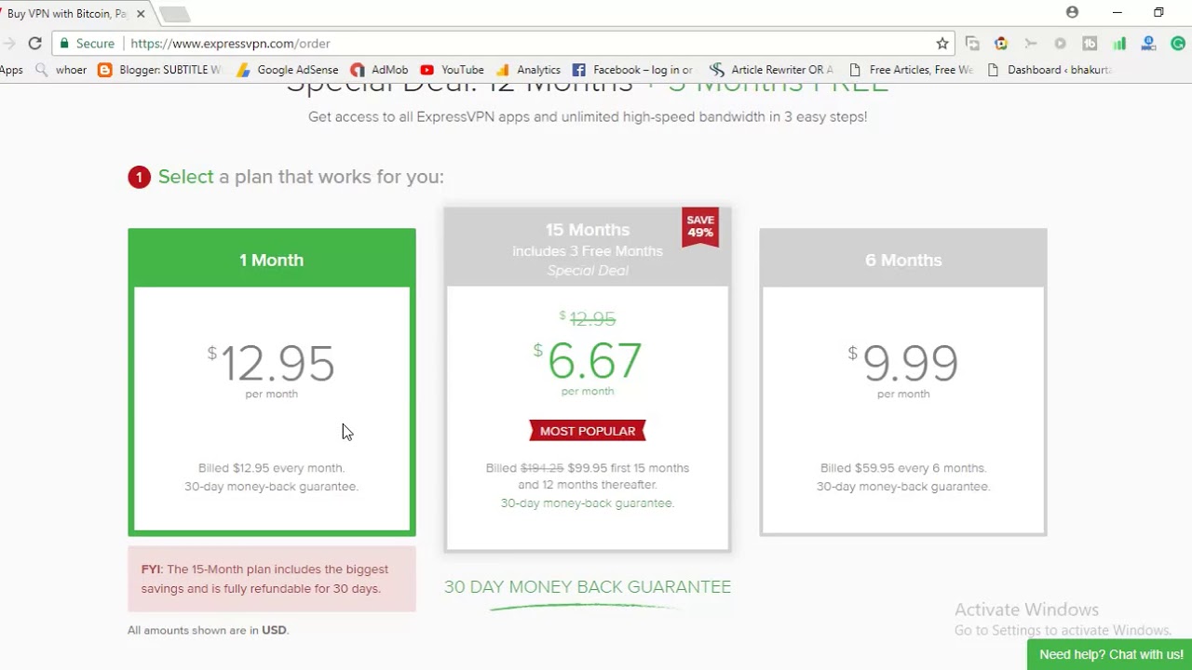Click 'All amounts shown are in USD' text
Screen dimensions: 1192x670
click(209, 630)
